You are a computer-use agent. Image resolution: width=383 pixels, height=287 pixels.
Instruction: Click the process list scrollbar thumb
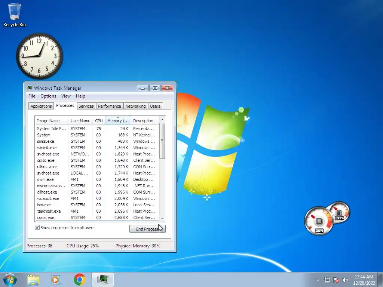pyautogui.click(x=162, y=141)
